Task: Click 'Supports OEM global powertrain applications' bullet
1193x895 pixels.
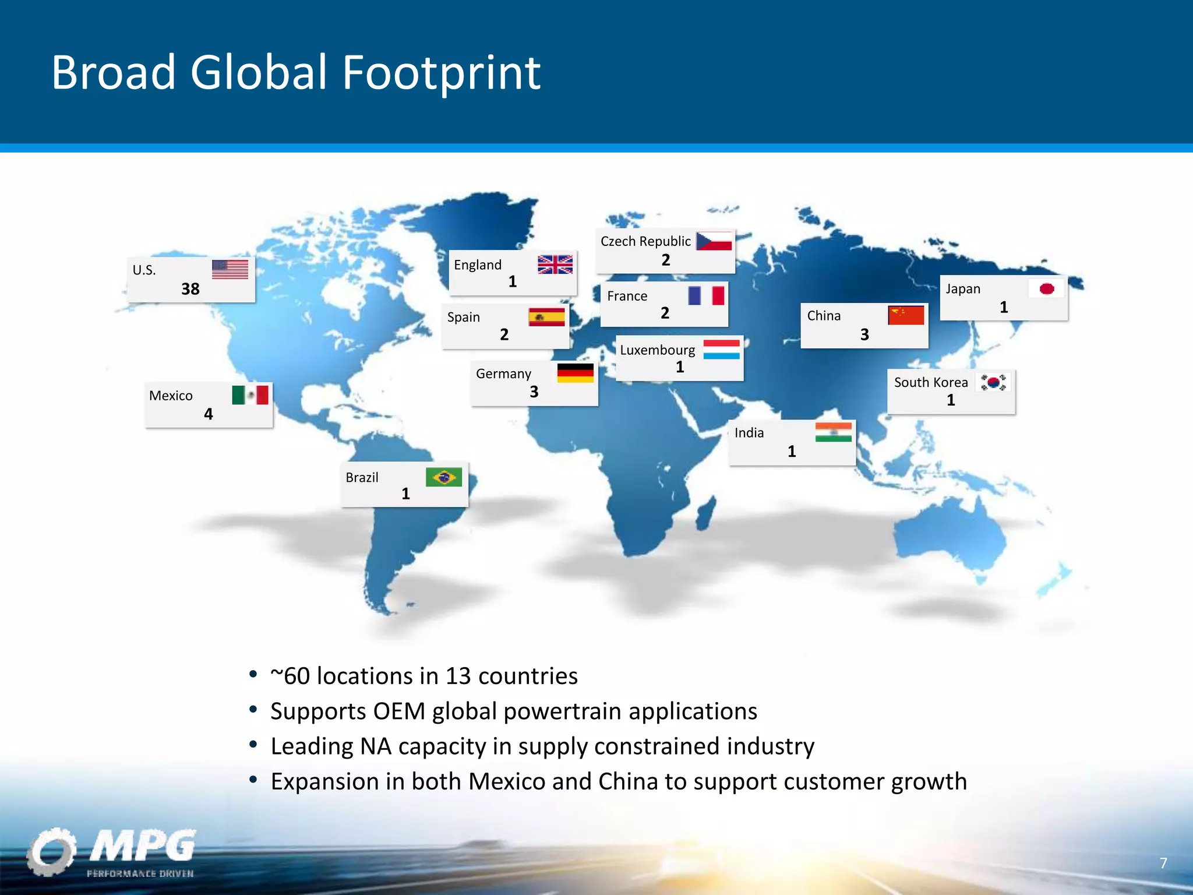Action: coord(514,711)
